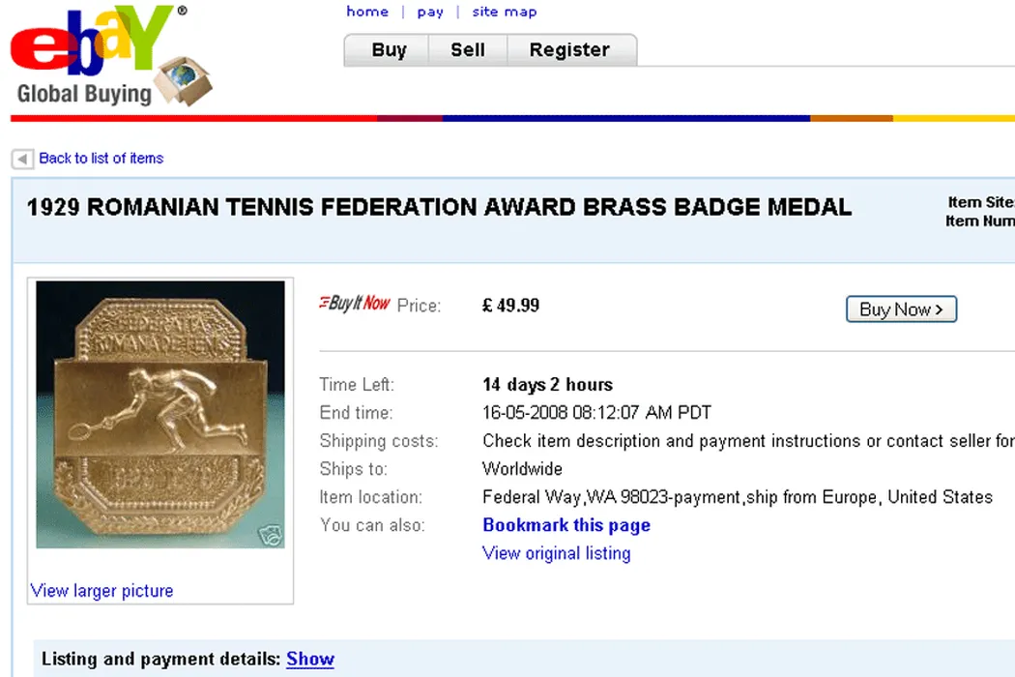Expand listing and payment details with Show
The width and height of the screenshot is (1015, 677).
[309, 659]
